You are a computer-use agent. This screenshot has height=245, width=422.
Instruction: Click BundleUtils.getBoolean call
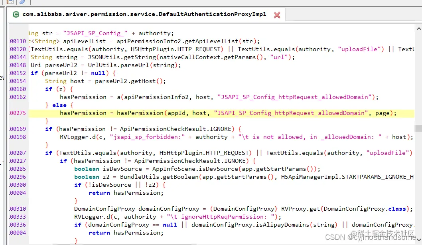[159, 177]
